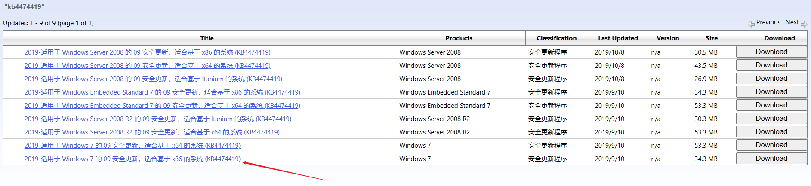Sort by the Size column header
The image size is (811, 186).
712,38
